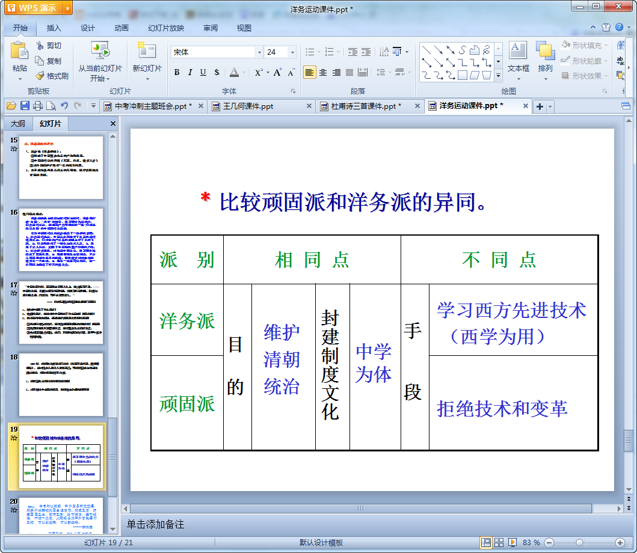The image size is (637, 553).
Task: Click the Format Painter (格式刷) button
Action: 52,76
